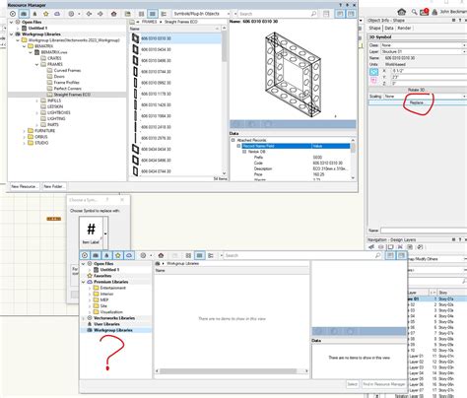Collapse the Attached Records data section

tap(233, 140)
